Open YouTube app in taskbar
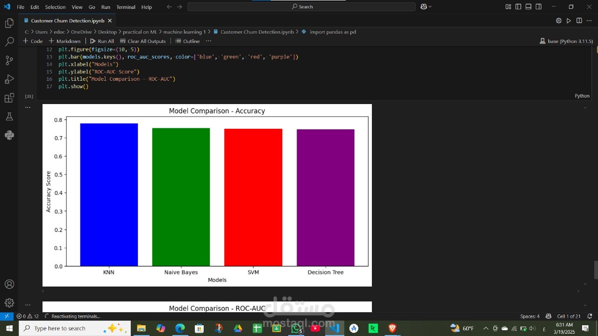The width and height of the screenshot is (598, 336). (x=315, y=328)
